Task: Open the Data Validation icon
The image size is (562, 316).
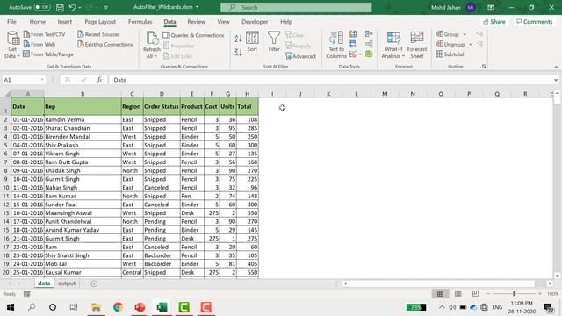Action: pos(353,54)
